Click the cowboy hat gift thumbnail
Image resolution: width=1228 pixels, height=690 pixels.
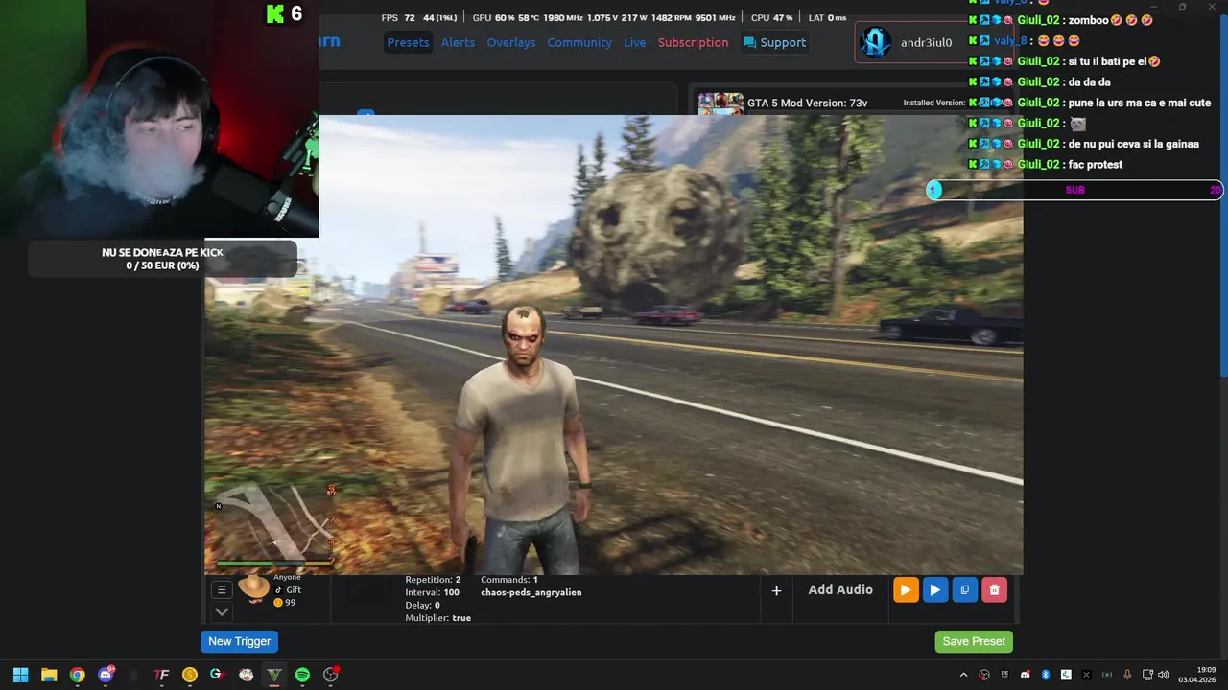254,587
